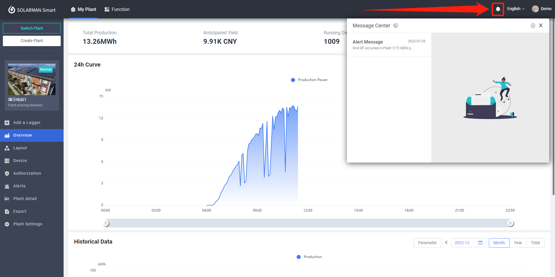The height and width of the screenshot is (277, 555).
Task: Open the 2022-12 date picker
Action: [x=468, y=243]
